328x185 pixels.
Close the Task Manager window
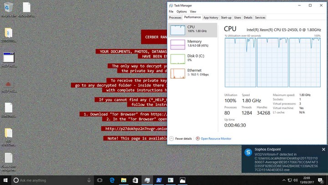click(321, 5)
